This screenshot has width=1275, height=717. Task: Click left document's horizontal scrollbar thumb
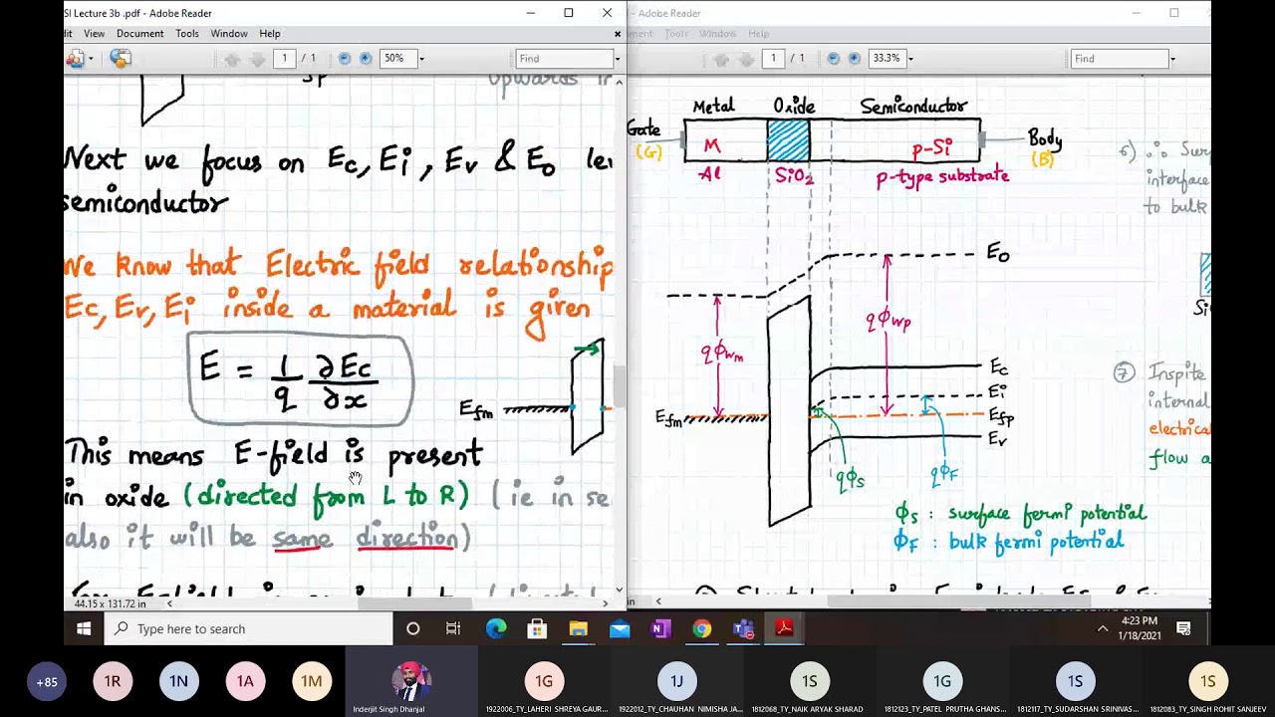(414, 603)
